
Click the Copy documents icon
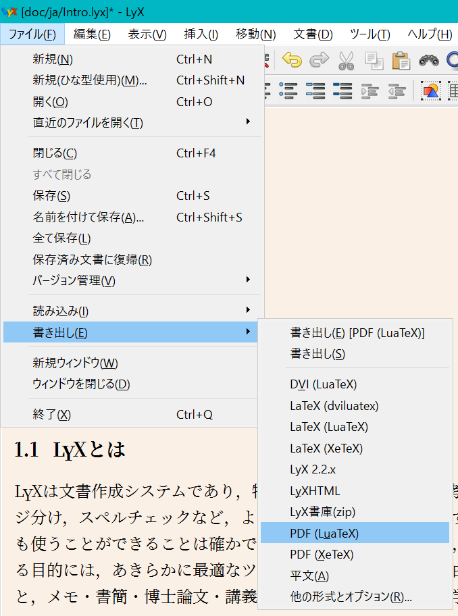[x=374, y=61]
